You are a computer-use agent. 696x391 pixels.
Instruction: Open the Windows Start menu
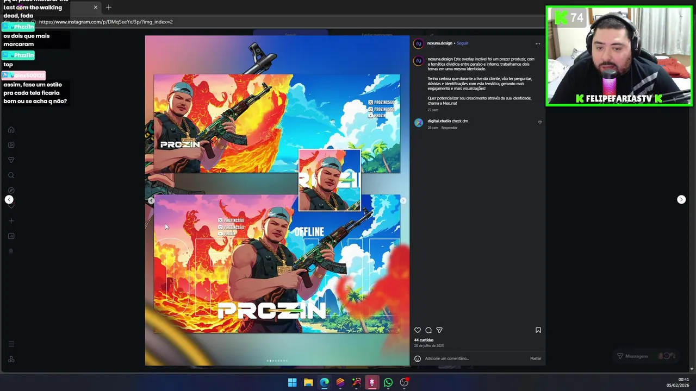(292, 382)
